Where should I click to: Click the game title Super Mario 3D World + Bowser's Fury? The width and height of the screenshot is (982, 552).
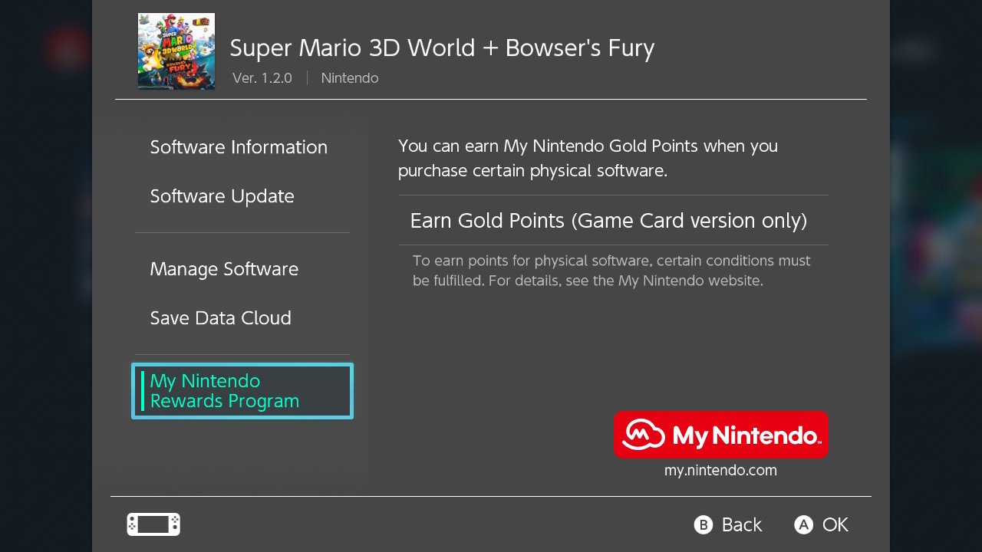(x=442, y=48)
